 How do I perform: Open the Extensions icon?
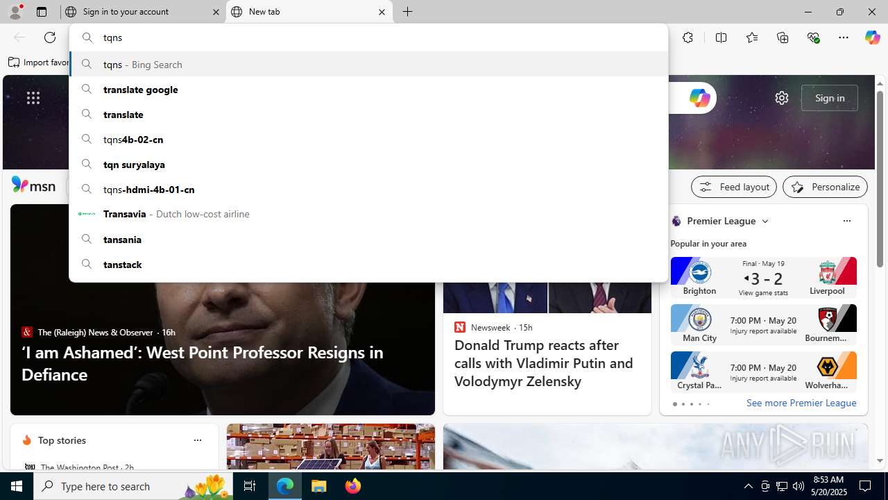(x=688, y=37)
